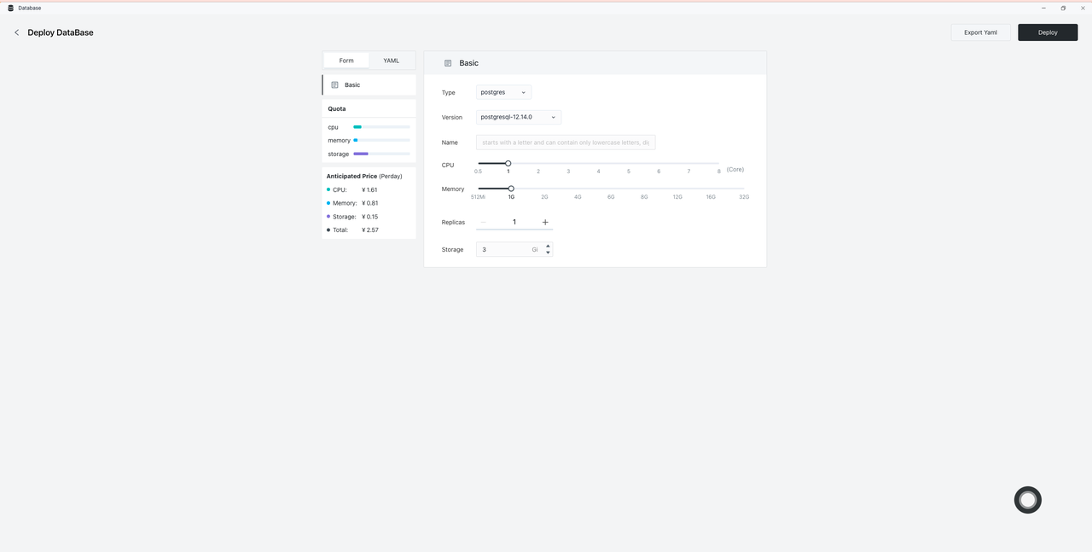This screenshot has width=1092, height=552.
Task: Open the database Type dropdown
Action: [x=503, y=92]
